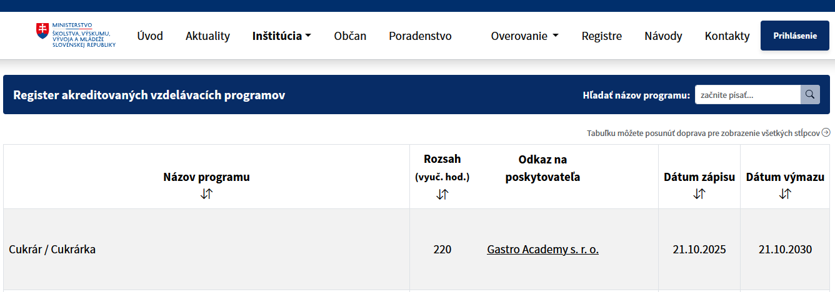The height and width of the screenshot is (292, 835).
Task: Click the Ministry of Education logo
Action: 76,36
